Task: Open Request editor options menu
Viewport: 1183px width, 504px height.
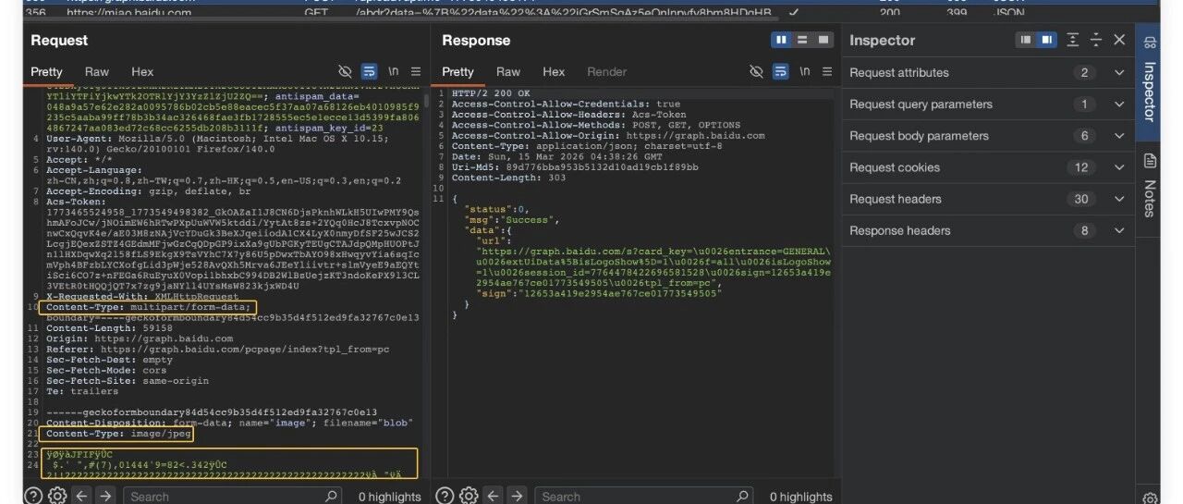Action: click(416, 71)
